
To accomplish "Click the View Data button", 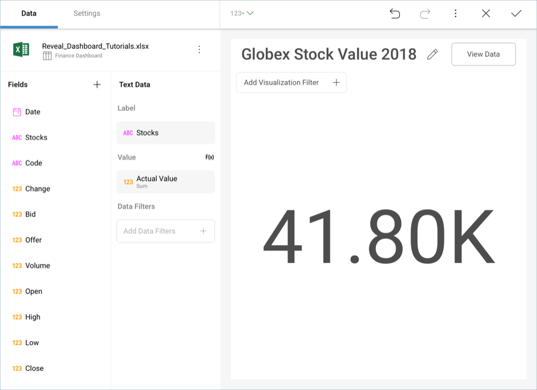I will (483, 54).
